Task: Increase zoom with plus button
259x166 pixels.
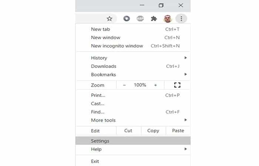Action: (155, 85)
